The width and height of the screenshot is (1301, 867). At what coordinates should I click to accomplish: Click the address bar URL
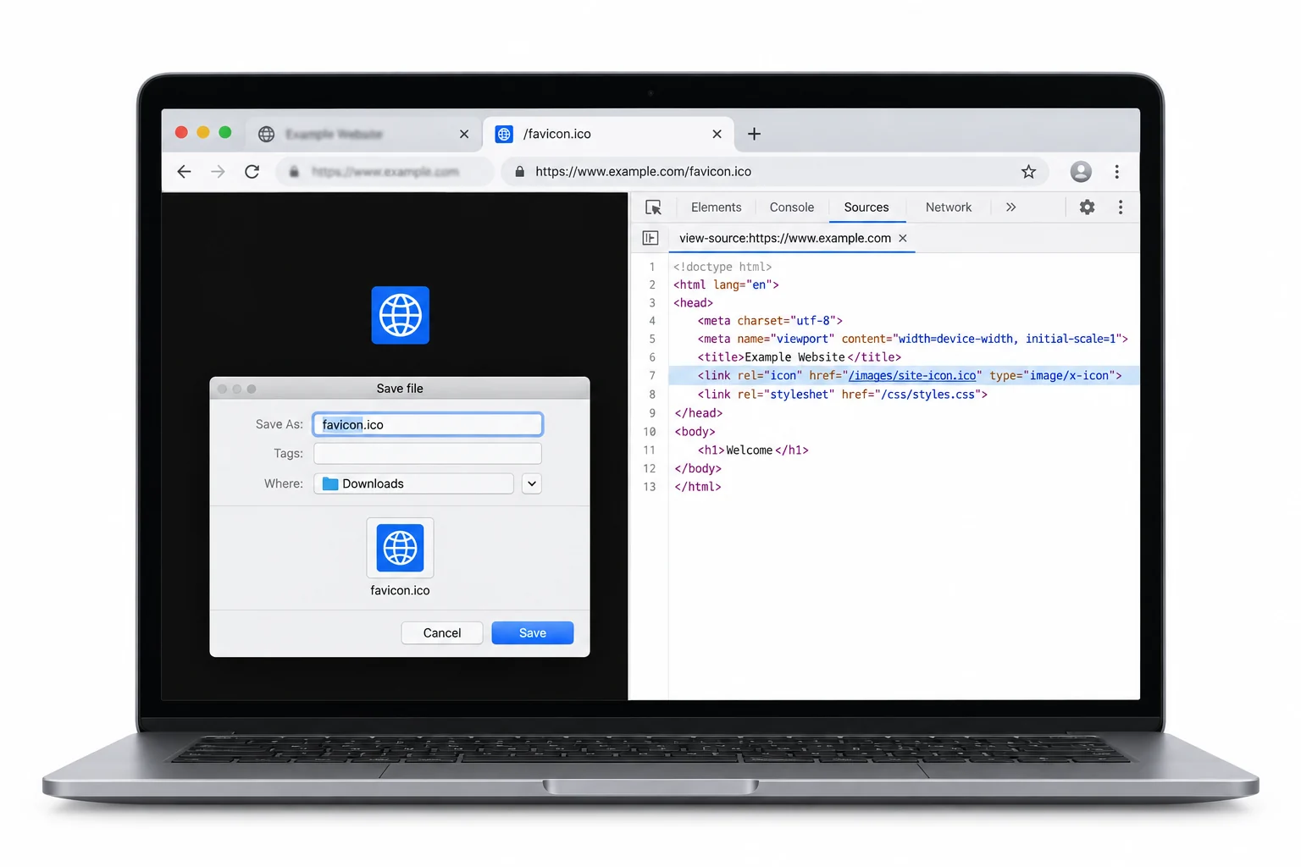click(644, 172)
